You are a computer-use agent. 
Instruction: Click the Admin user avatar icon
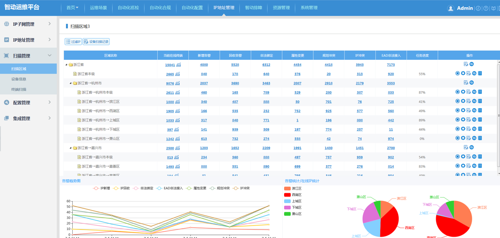click(450, 8)
